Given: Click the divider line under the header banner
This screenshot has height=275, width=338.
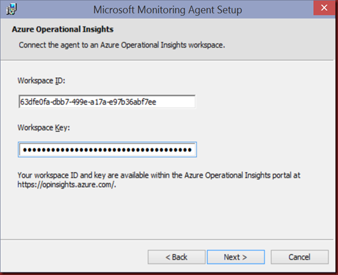Looking at the screenshot, I should tap(167, 60).
